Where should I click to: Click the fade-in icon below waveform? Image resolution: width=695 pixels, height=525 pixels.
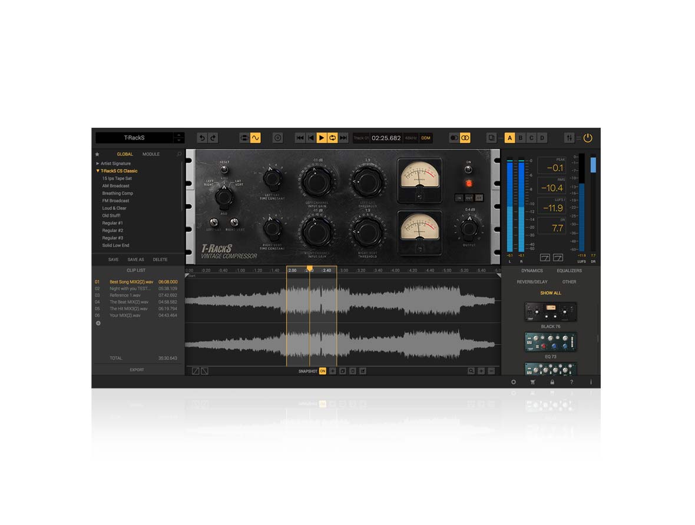tap(196, 371)
